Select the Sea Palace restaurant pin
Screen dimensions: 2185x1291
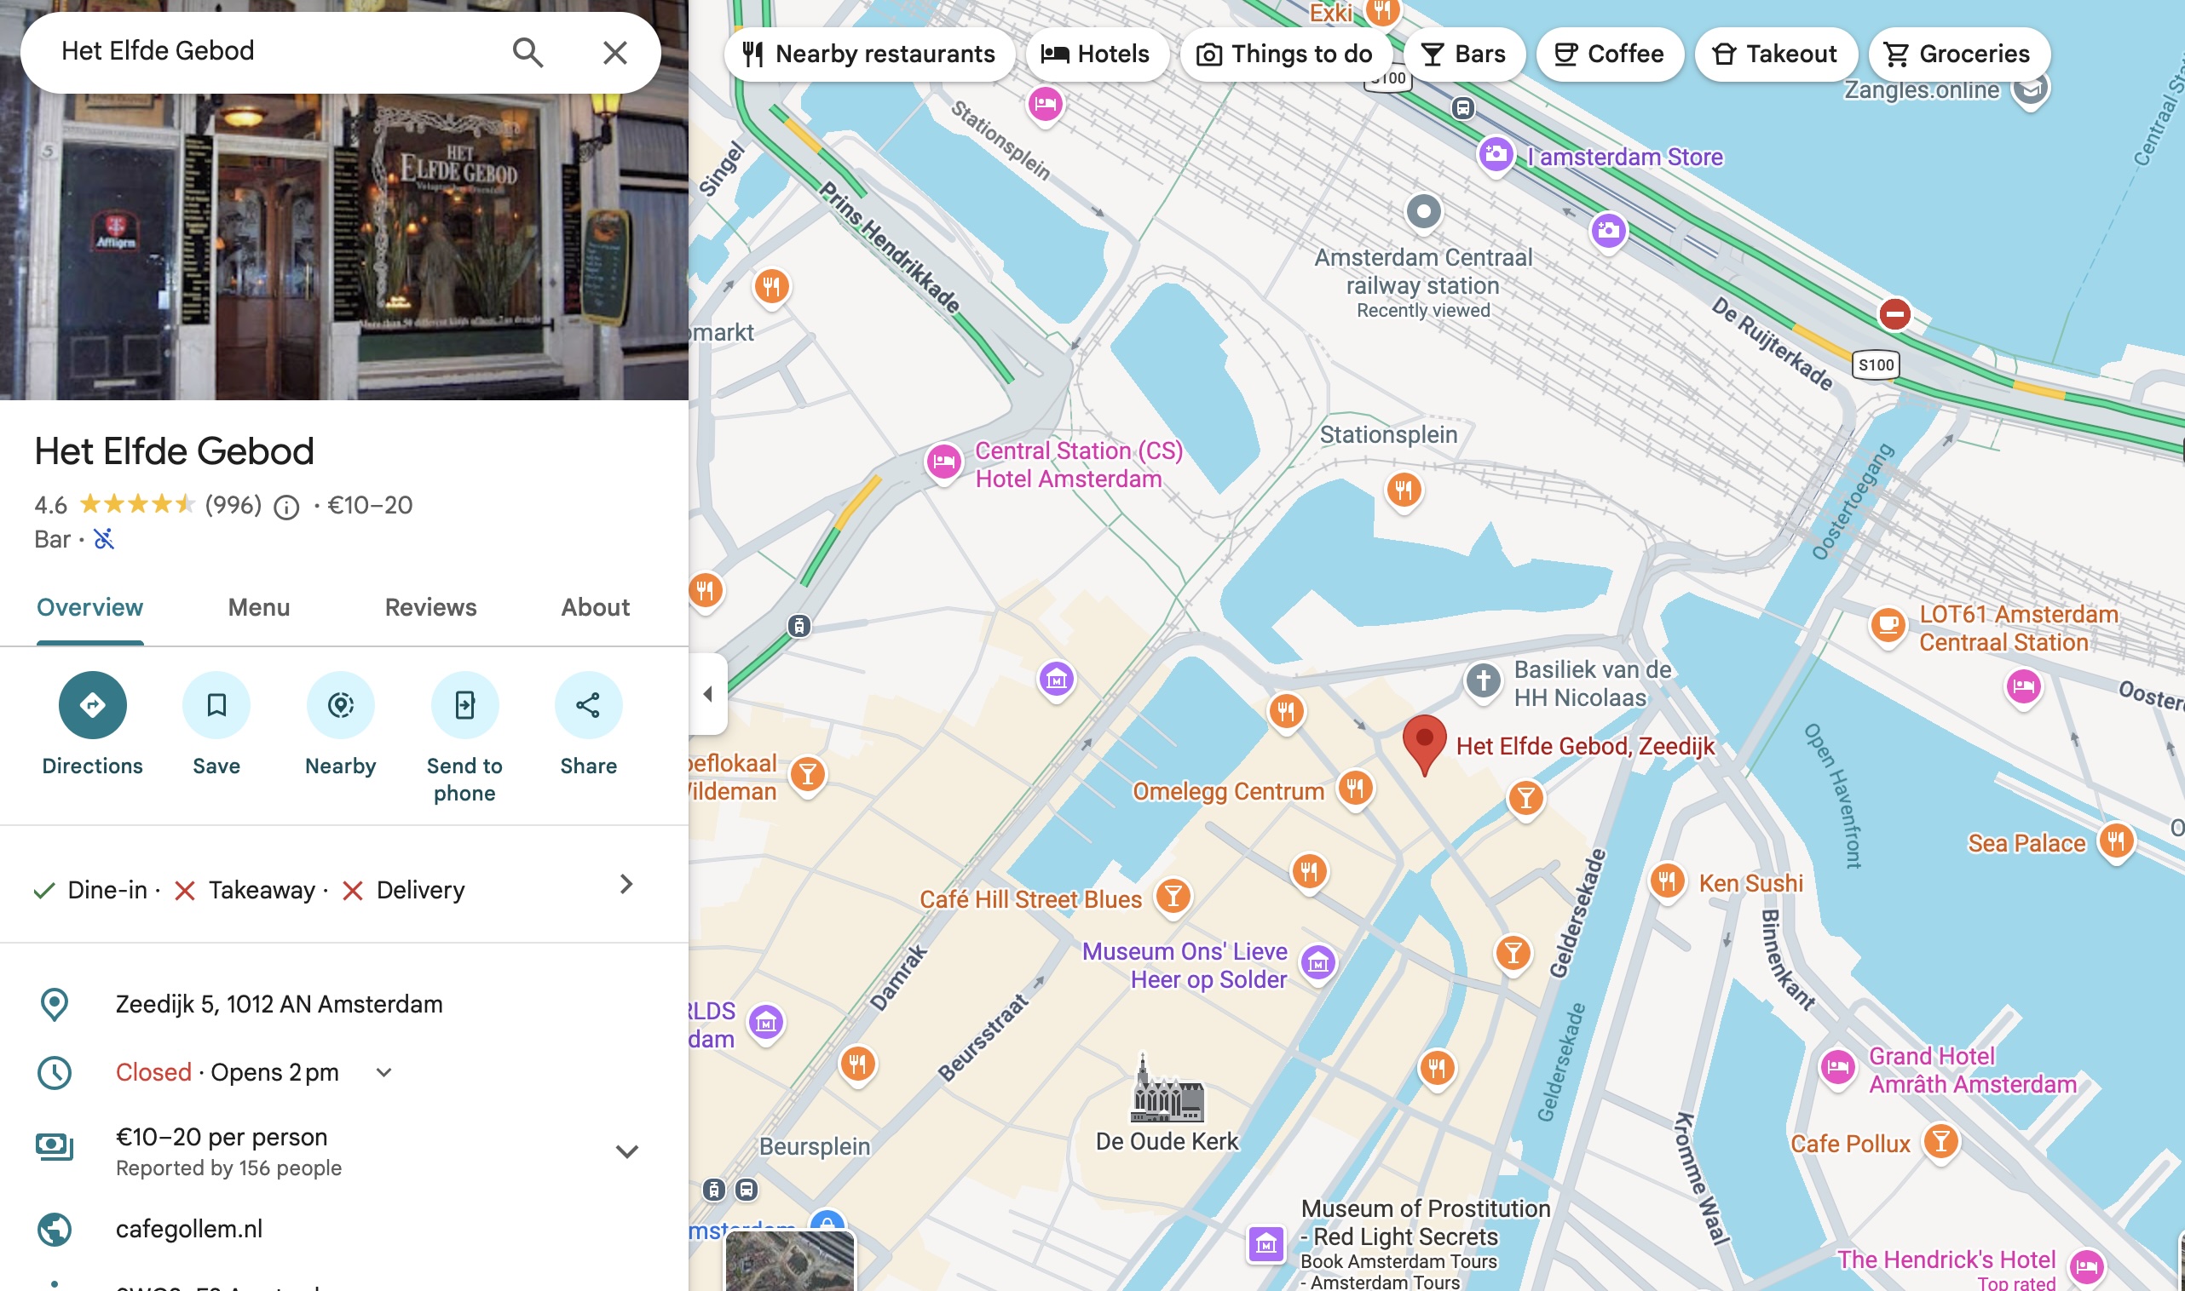2115,841
